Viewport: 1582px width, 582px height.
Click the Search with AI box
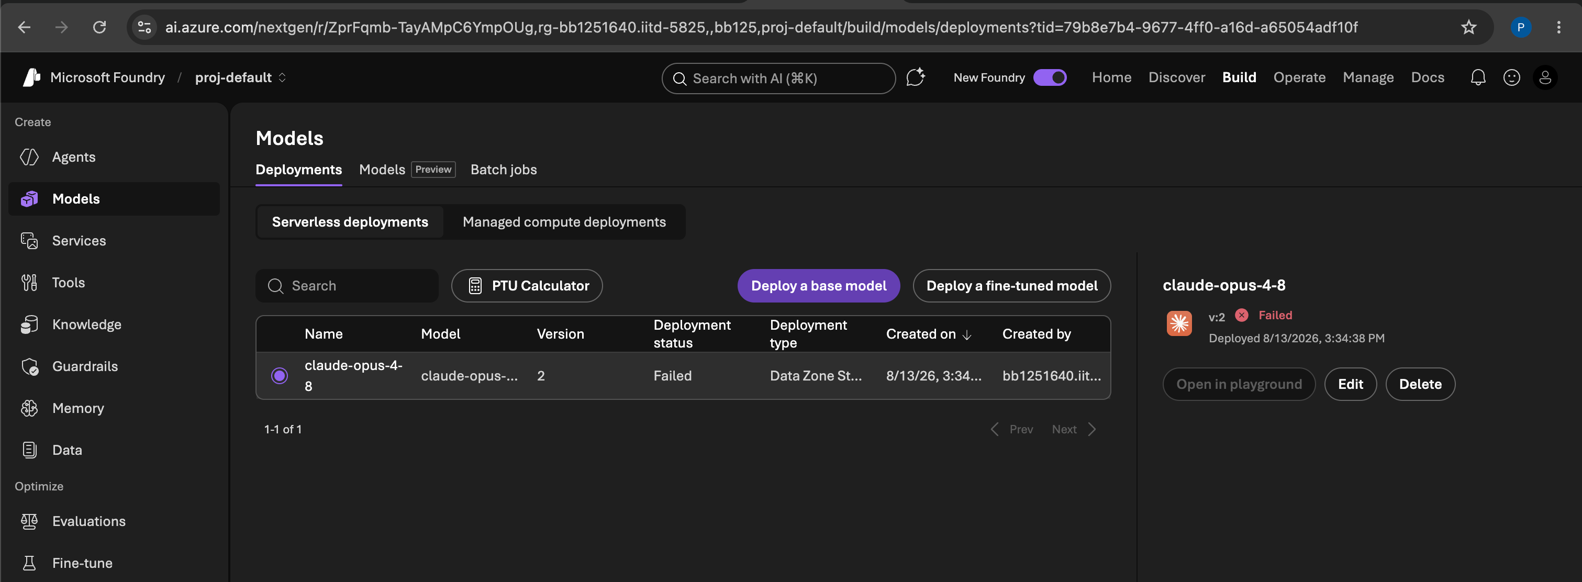click(779, 78)
